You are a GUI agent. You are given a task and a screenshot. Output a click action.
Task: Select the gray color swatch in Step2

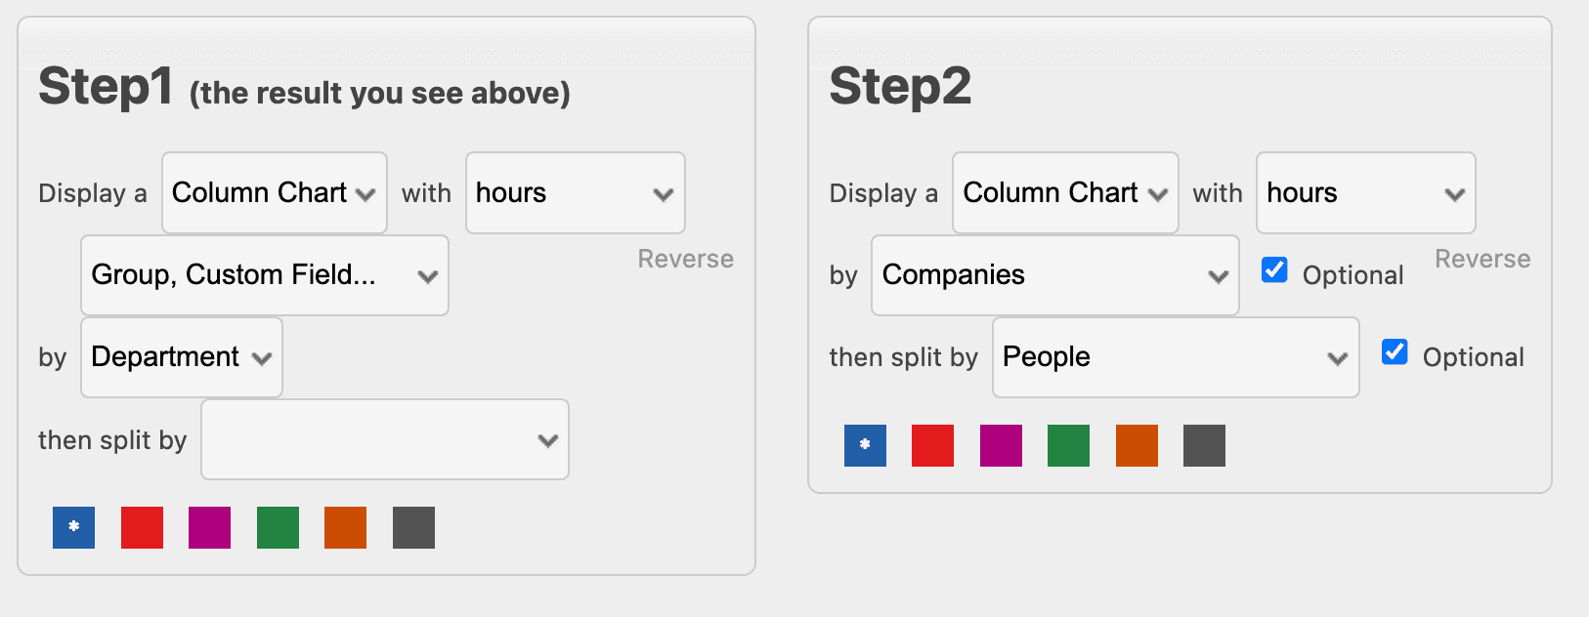tap(1204, 445)
